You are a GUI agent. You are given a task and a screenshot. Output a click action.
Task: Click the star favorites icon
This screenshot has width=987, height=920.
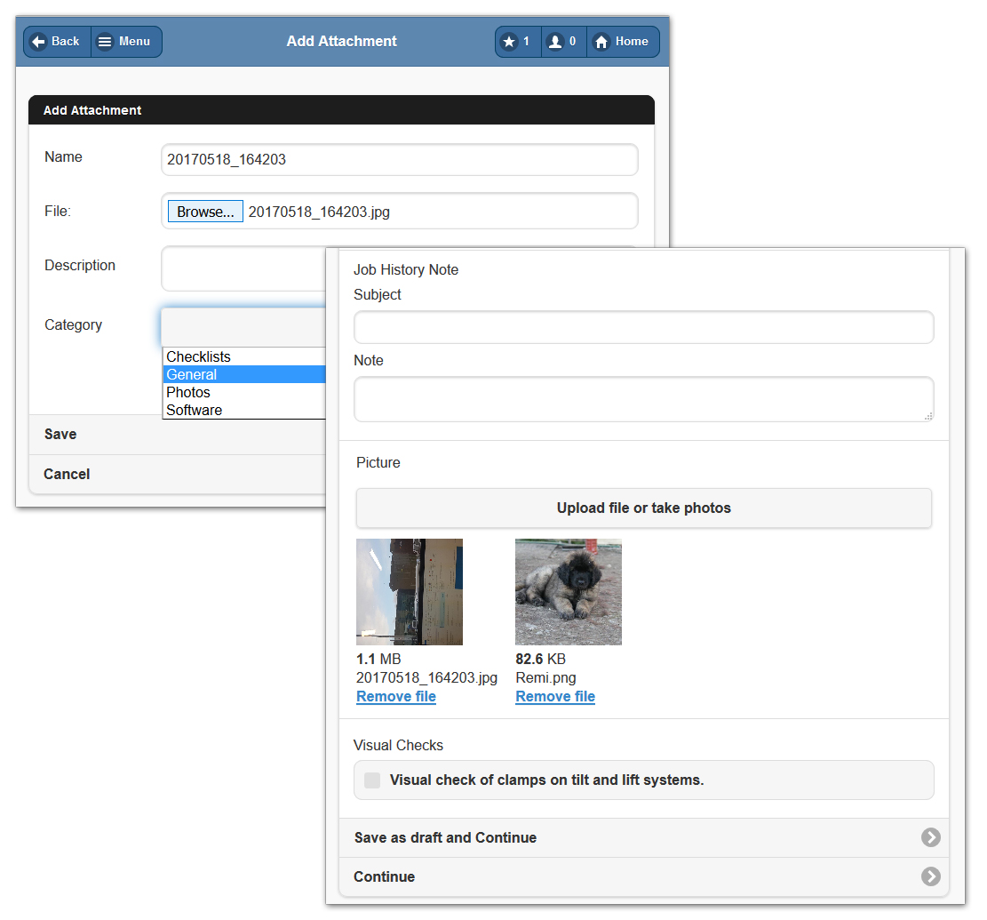508,42
